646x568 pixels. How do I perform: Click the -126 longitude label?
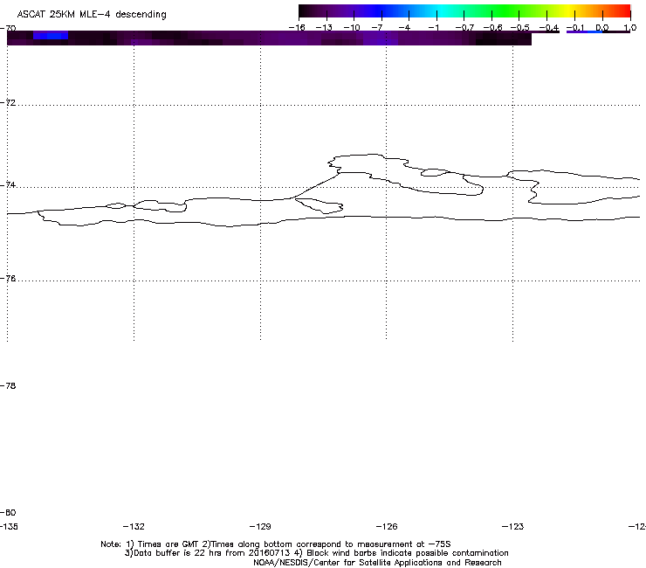coord(387,526)
